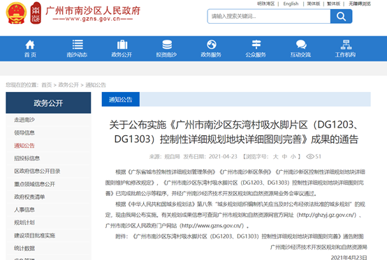Viewport: 387px width, 260px height.
Task: Set font size to 大
Action: tap(275, 157)
